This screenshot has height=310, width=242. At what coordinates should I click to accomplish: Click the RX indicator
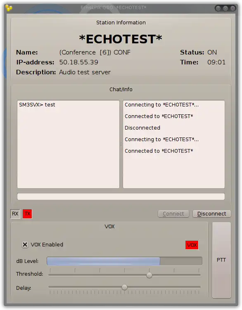coord(15,214)
